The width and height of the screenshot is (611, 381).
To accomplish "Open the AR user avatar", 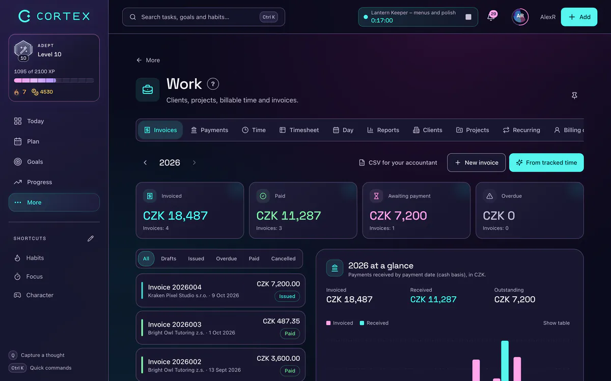I will point(520,17).
